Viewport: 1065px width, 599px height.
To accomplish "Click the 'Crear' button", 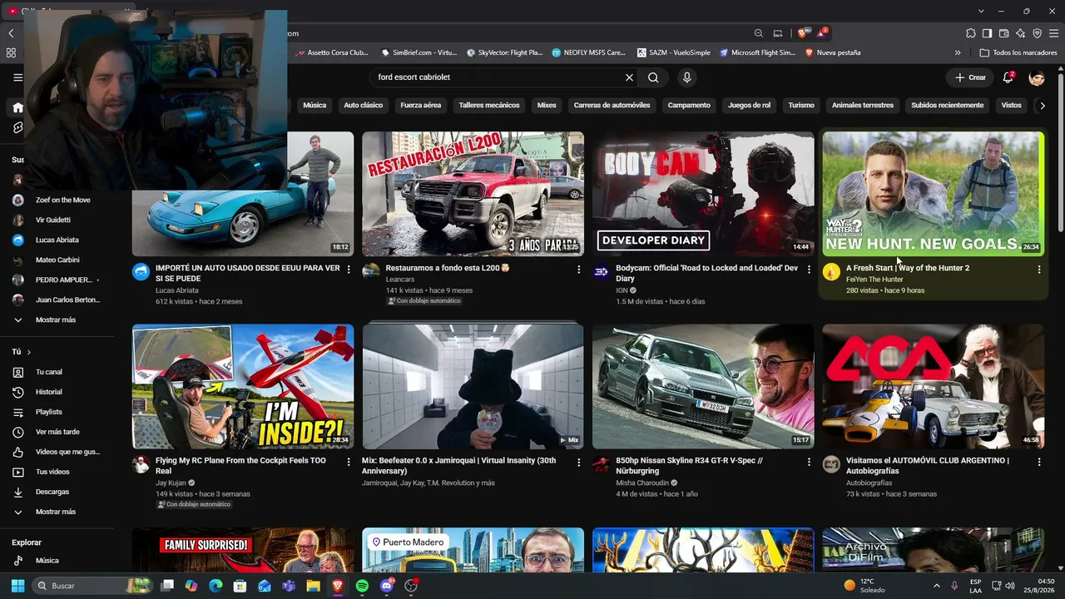I will click(x=970, y=77).
